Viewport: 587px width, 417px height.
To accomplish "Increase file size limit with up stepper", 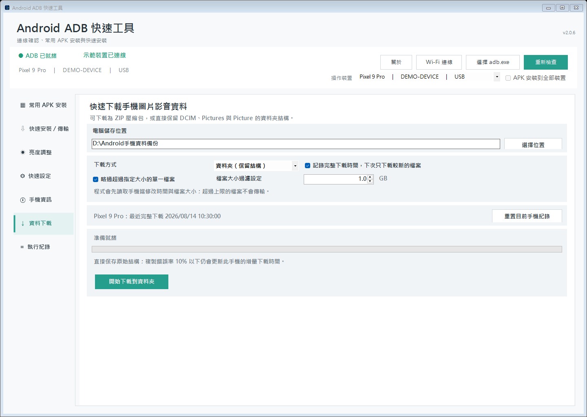I will (370, 177).
